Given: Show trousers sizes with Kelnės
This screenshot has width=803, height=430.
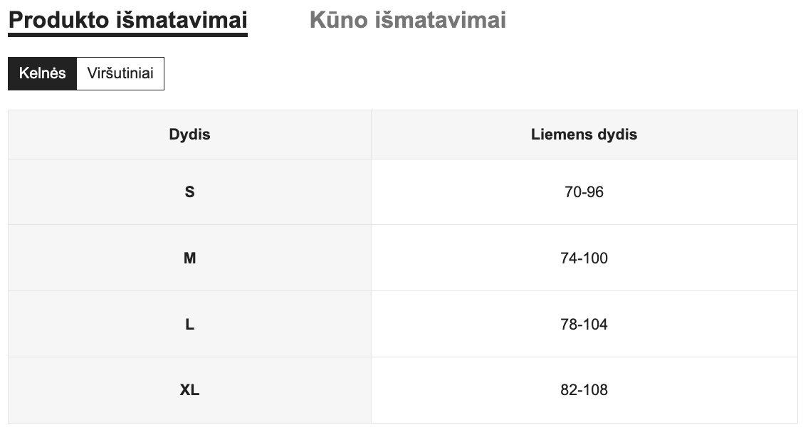Looking at the screenshot, I should tap(42, 73).
